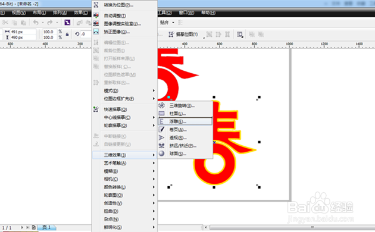Open the Undo history dropdown arrow

click(43, 23)
